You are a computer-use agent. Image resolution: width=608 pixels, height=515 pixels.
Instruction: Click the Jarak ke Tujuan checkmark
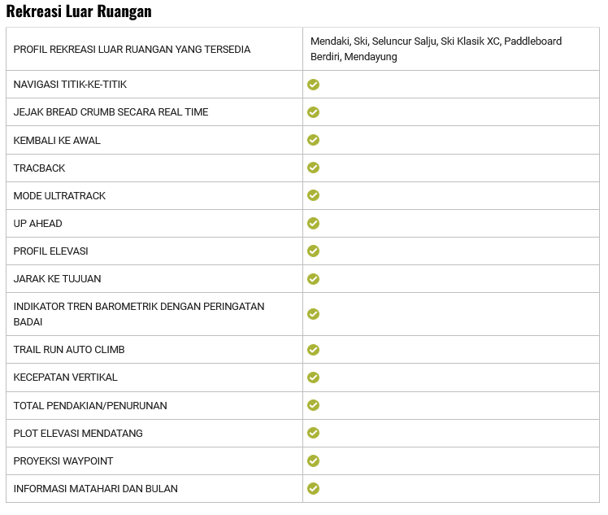click(313, 278)
